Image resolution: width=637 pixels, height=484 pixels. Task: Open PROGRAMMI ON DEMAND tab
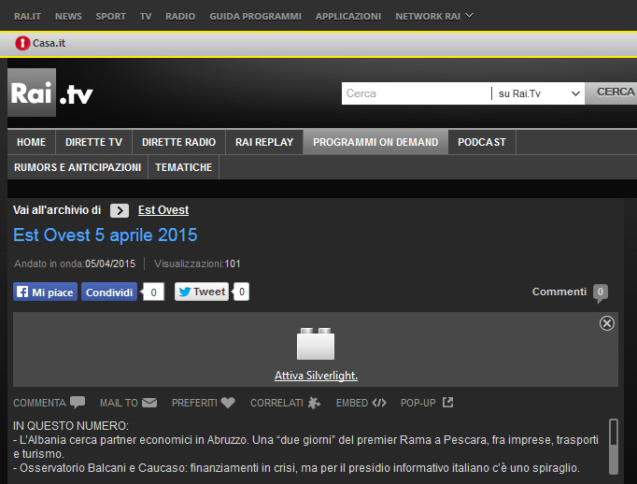(375, 142)
